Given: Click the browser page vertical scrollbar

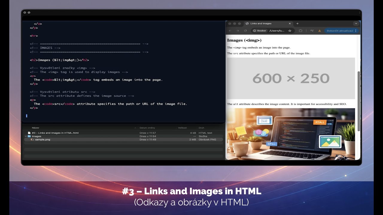Looking at the screenshot, I should (x=359, y=102).
